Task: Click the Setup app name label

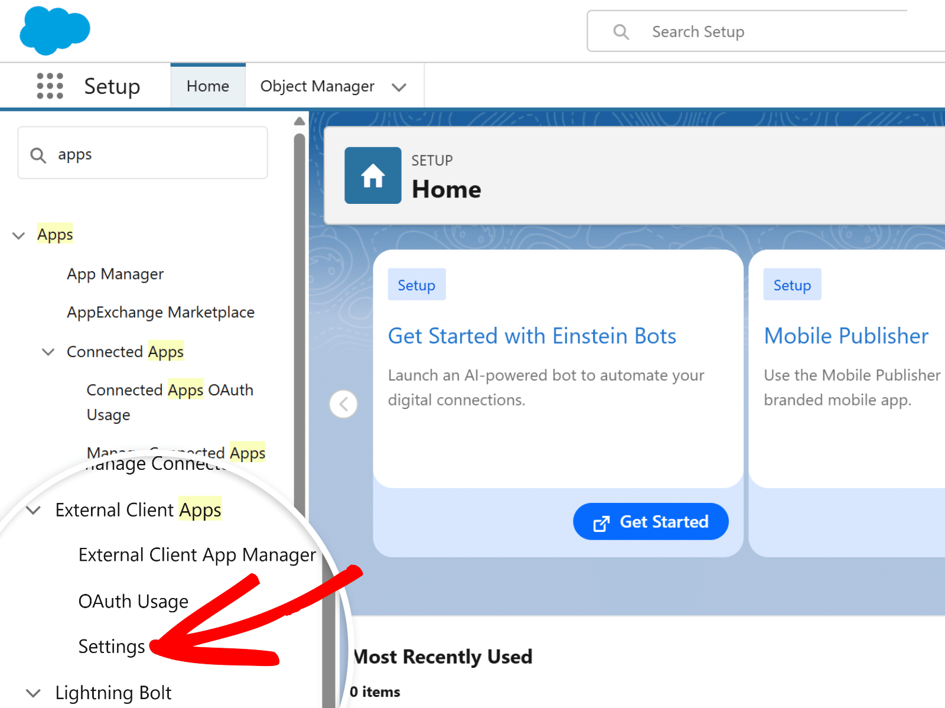Action: (112, 86)
